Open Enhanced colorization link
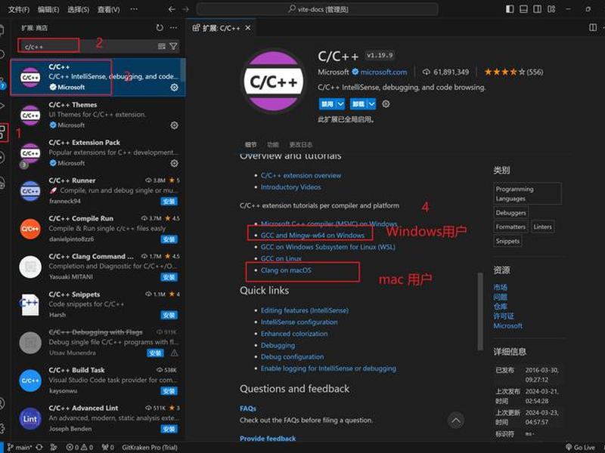The height and width of the screenshot is (453, 605). 294,334
